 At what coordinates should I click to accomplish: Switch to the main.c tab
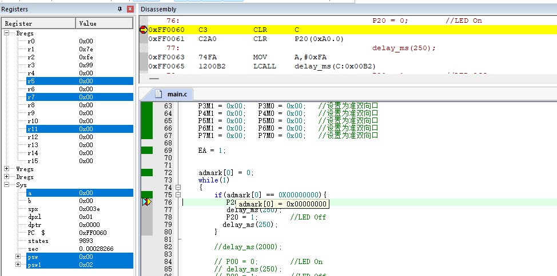172,94
